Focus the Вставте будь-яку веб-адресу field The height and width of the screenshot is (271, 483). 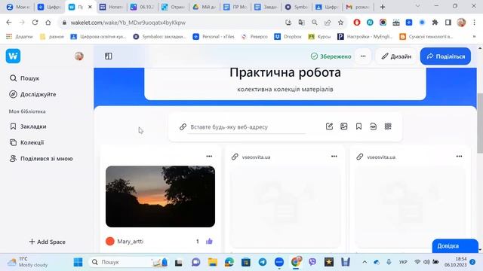click(x=247, y=127)
